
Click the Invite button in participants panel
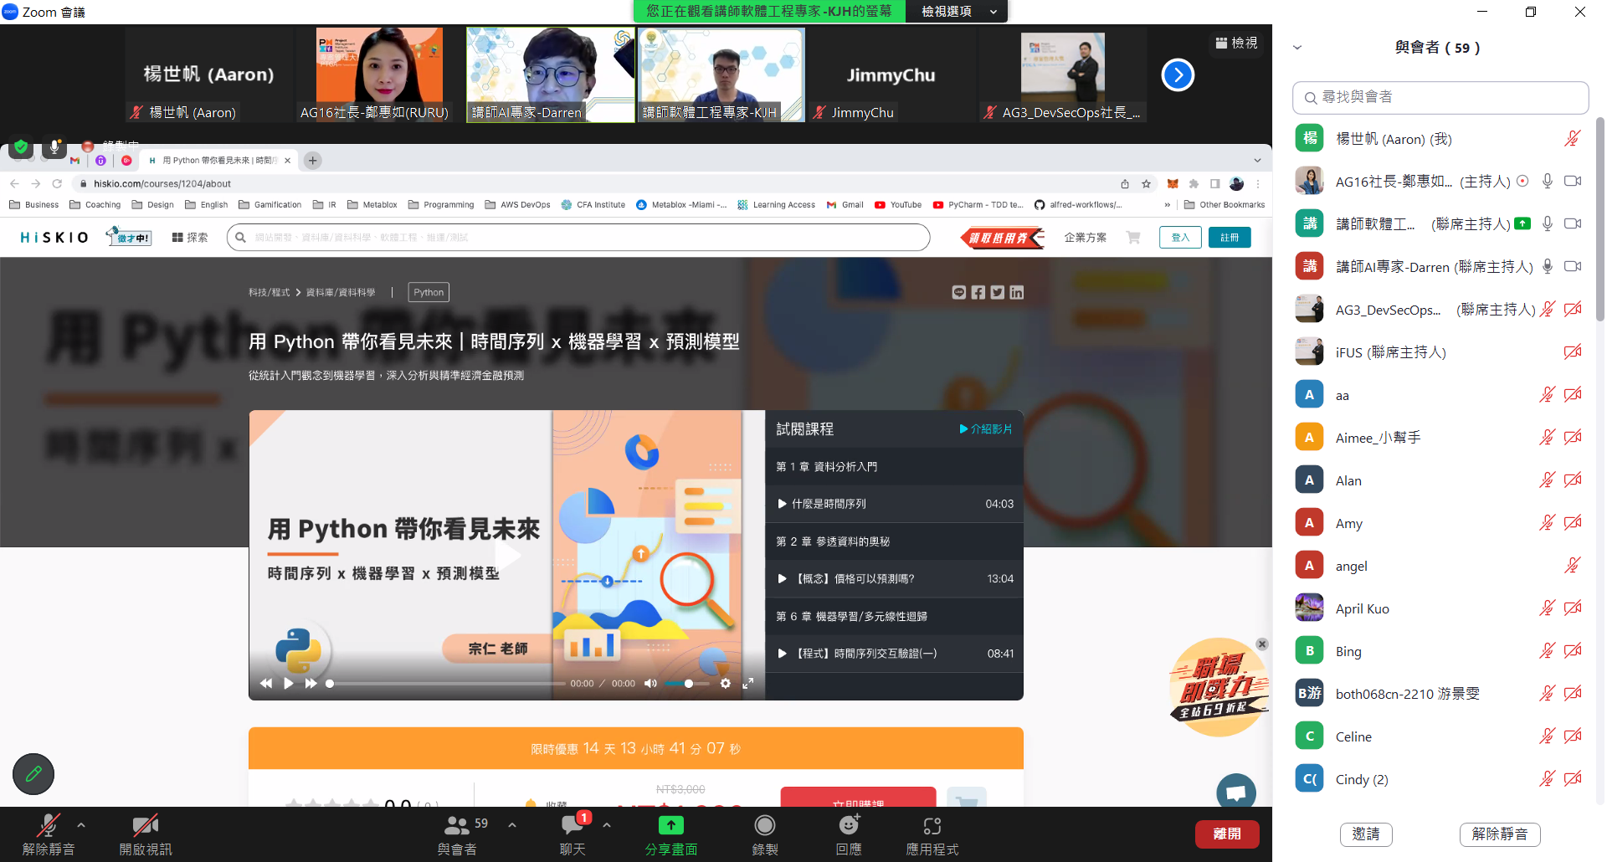pyautogui.click(x=1365, y=834)
